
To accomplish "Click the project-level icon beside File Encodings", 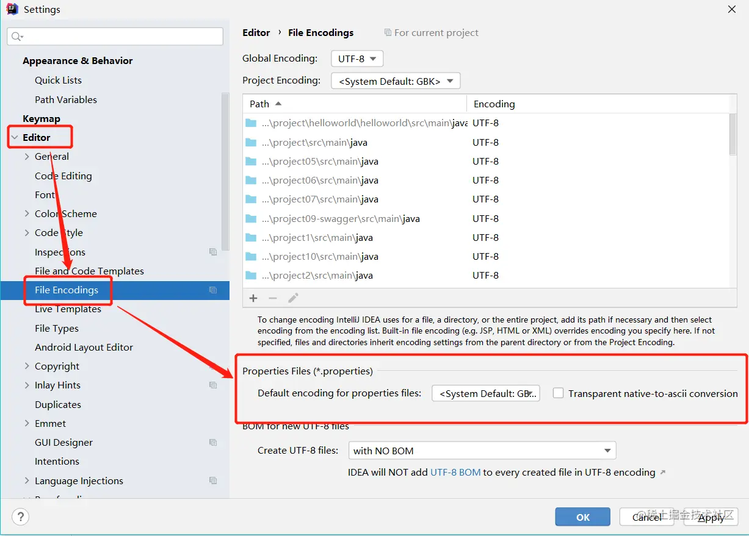I will point(213,290).
